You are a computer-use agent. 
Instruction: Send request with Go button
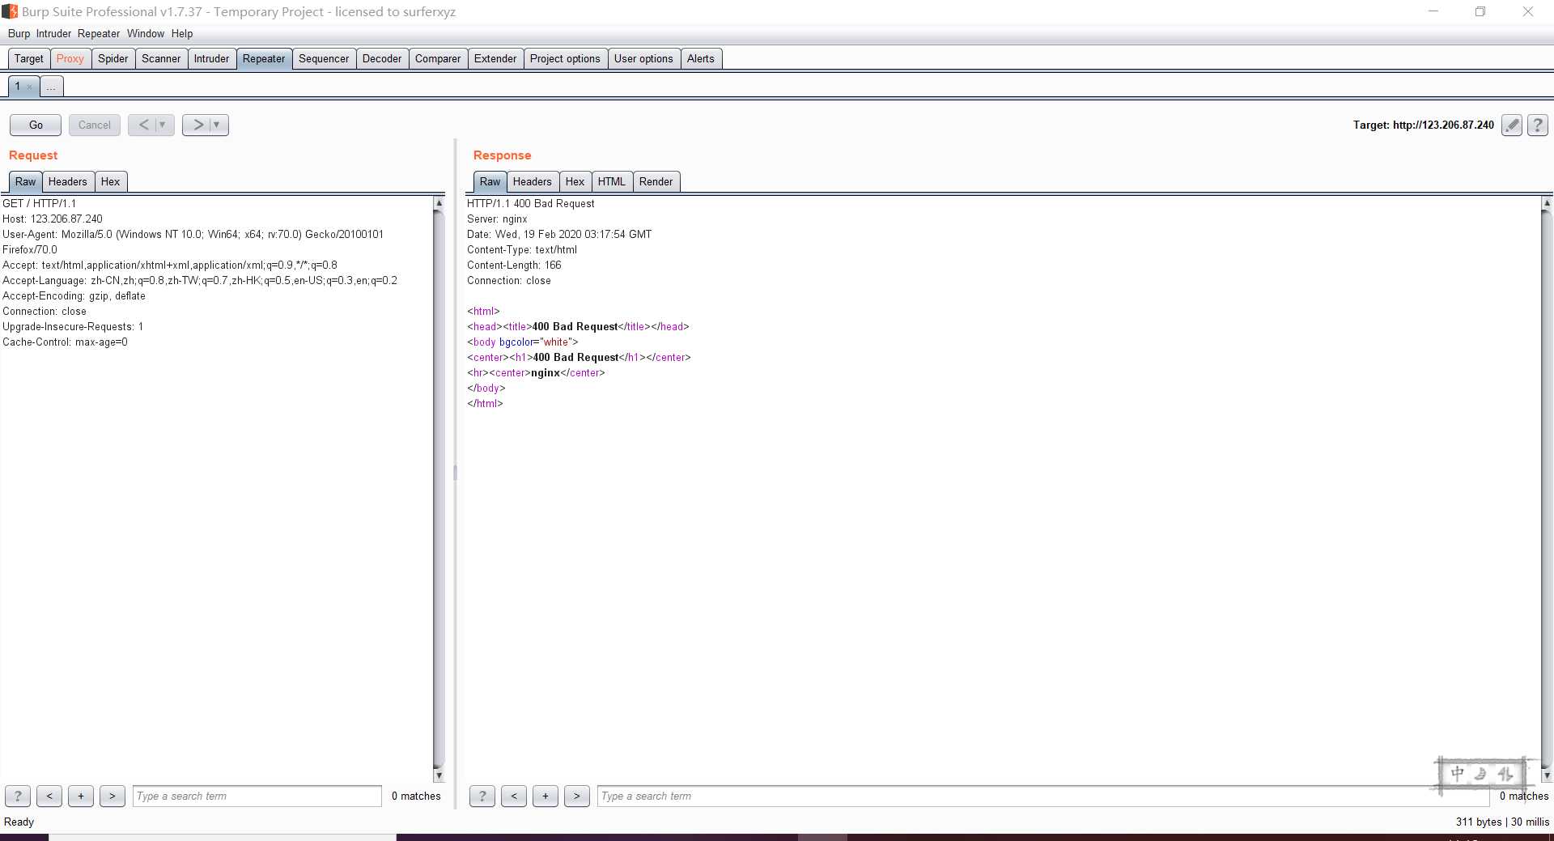coord(36,125)
